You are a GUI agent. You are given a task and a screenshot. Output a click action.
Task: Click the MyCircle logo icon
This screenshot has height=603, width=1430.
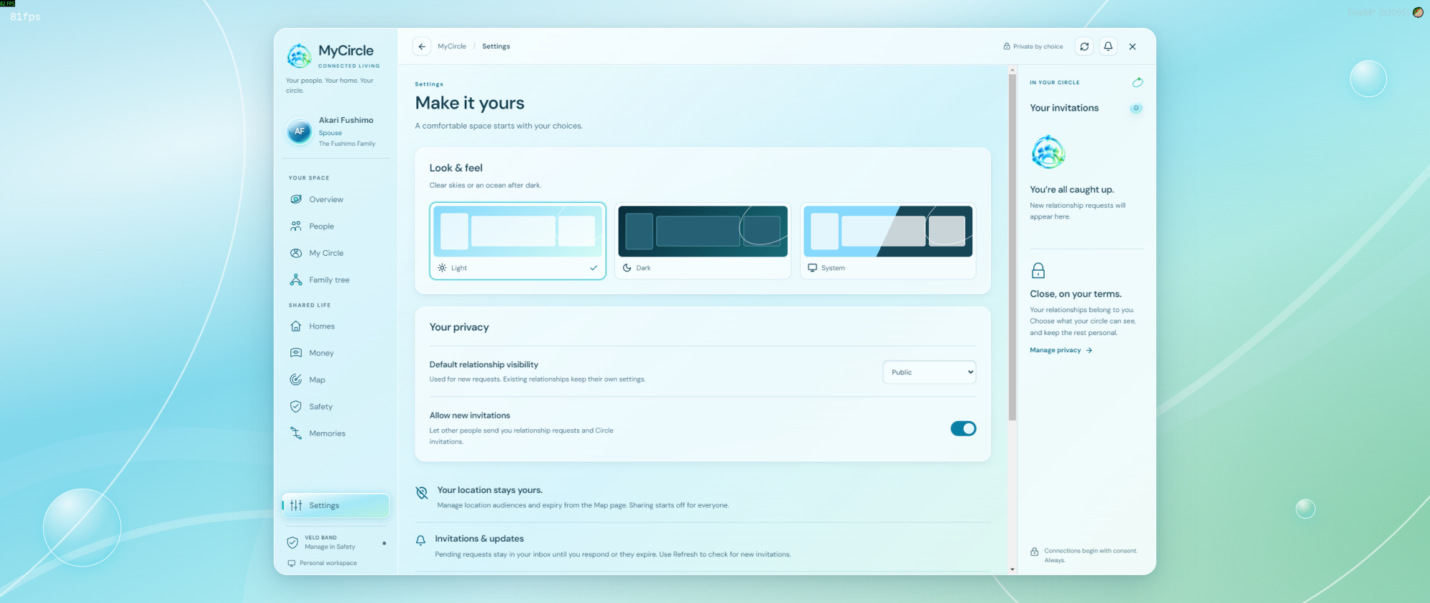coord(299,56)
